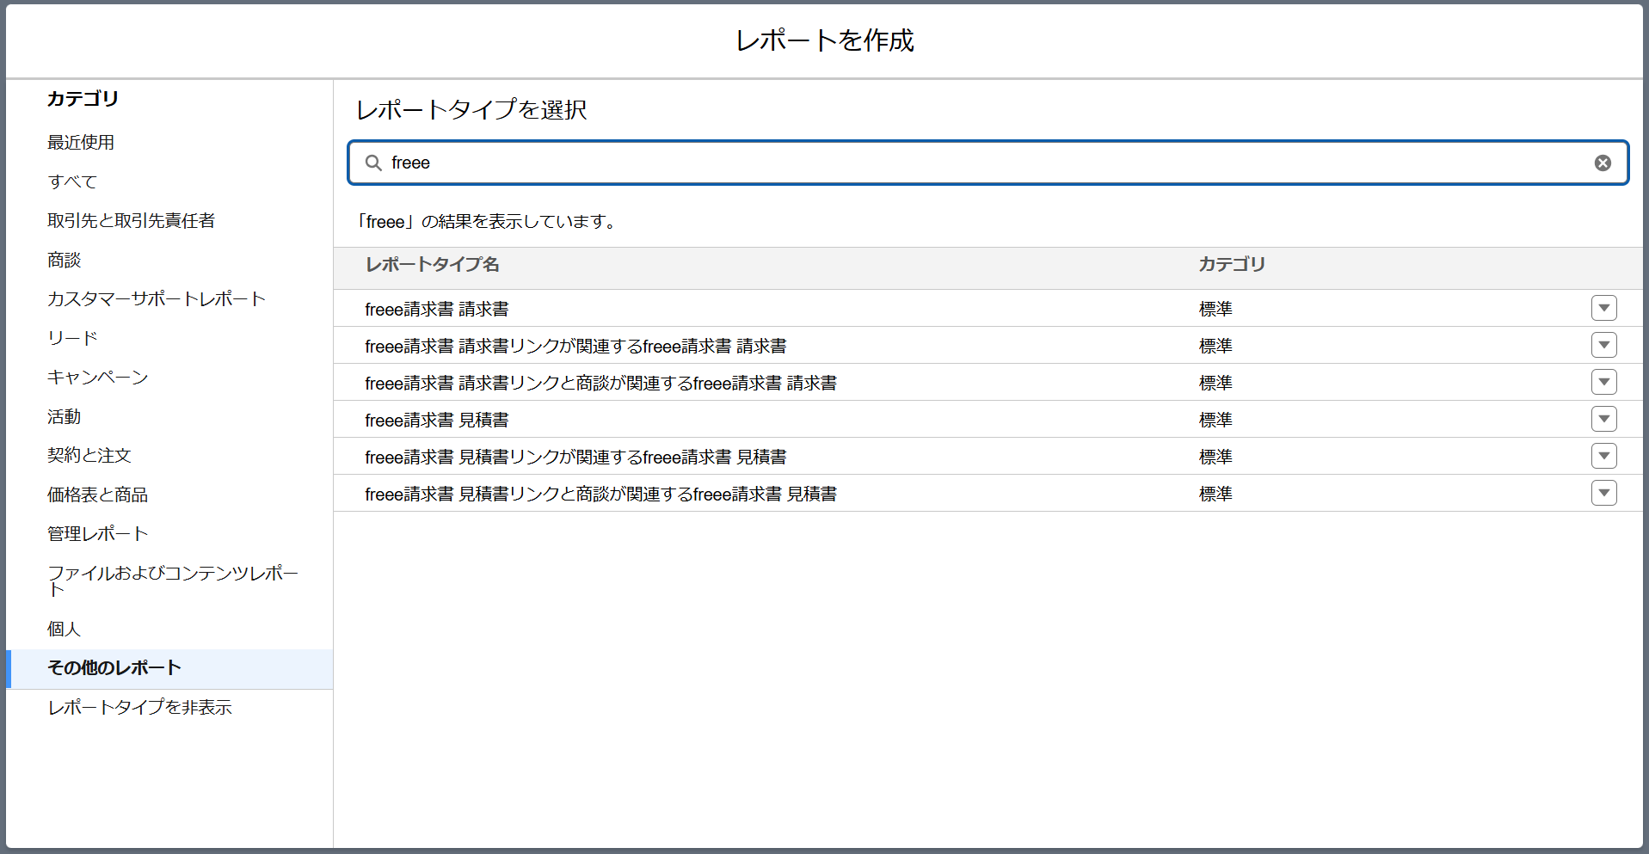Select 管理レポート category
The height and width of the screenshot is (854, 1649).
97,533
